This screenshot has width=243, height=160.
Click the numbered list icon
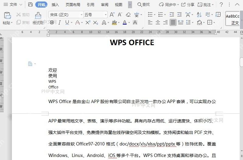[x=161, y=15]
